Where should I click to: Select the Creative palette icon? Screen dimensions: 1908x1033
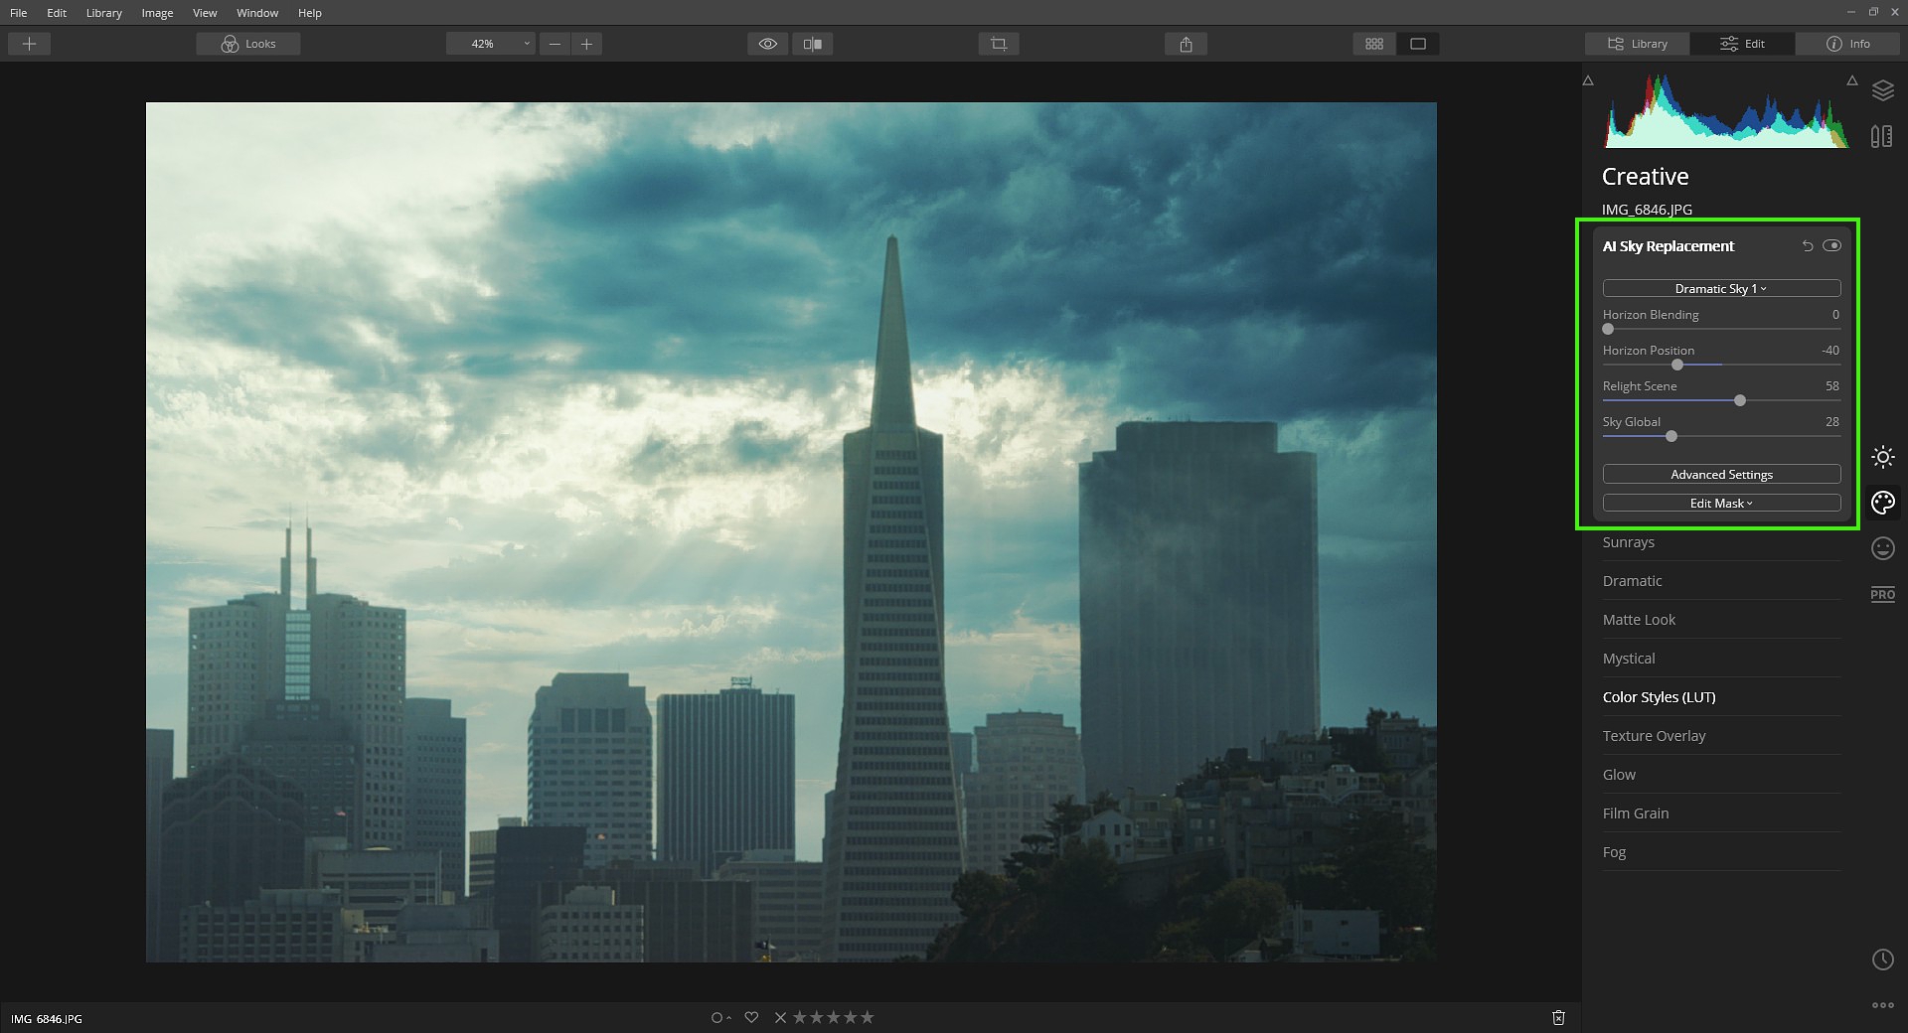pyautogui.click(x=1883, y=503)
